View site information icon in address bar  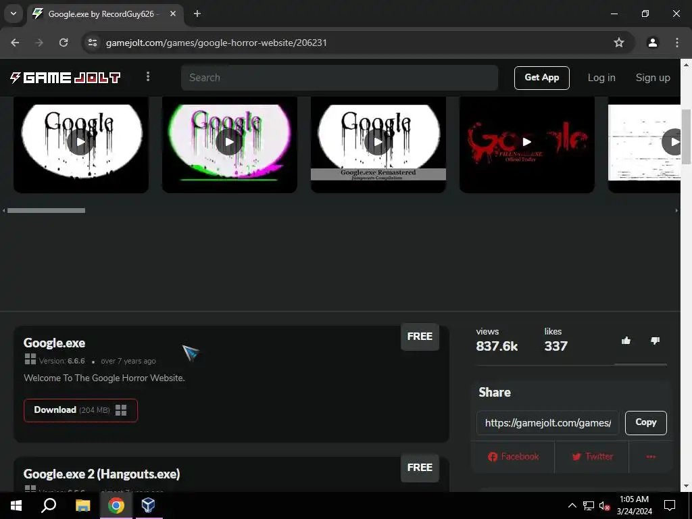pos(93,43)
